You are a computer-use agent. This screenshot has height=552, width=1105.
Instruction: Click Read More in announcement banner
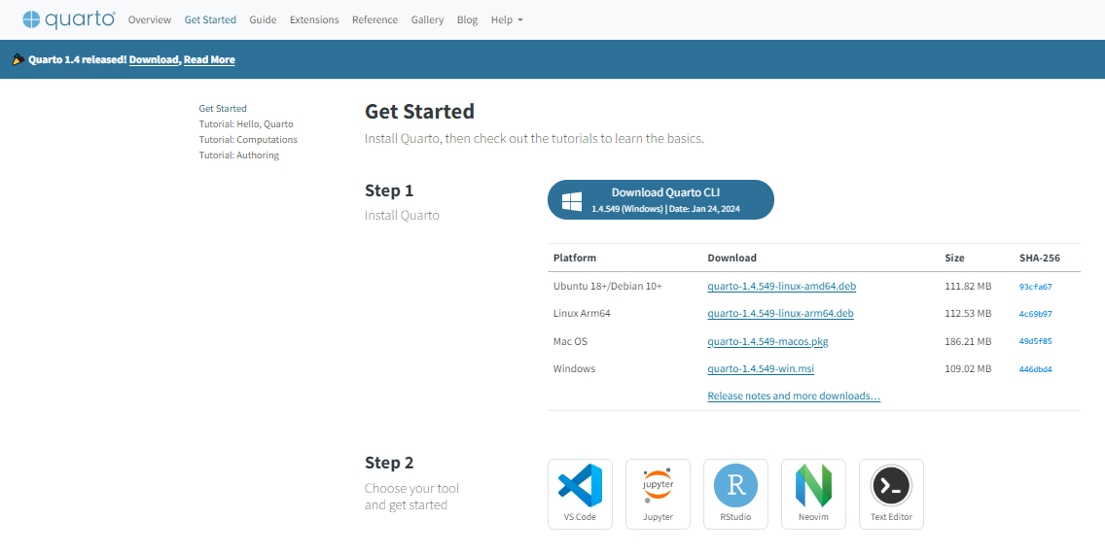(209, 60)
